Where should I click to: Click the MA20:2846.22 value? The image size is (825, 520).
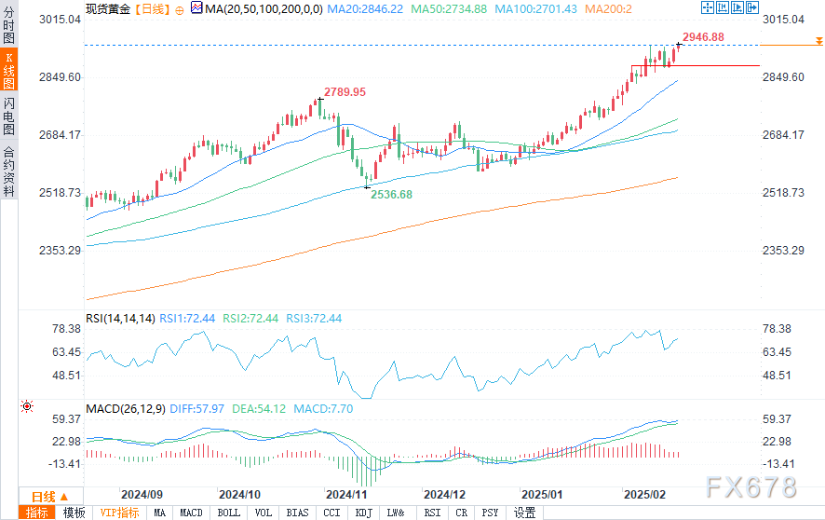365,9
